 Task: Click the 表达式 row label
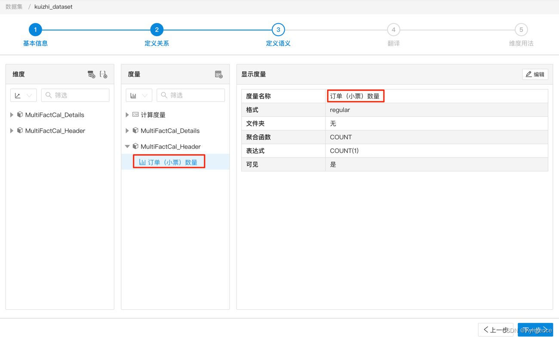(255, 151)
